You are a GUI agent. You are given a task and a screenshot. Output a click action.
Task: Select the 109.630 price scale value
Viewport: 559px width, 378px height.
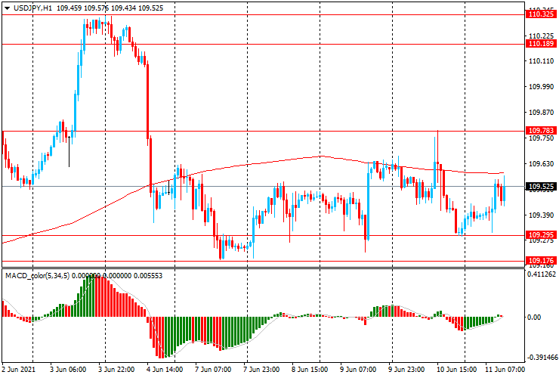[x=541, y=164]
